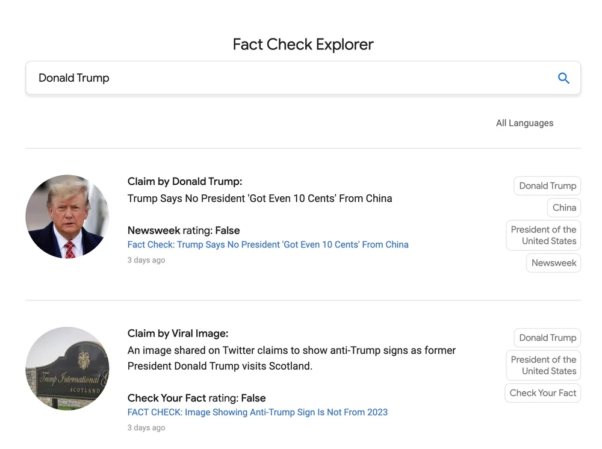This screenshot has width=602, height=449.
Task: Click the Trump International Scotland sign thumbnail
Action: click(67, 368)
